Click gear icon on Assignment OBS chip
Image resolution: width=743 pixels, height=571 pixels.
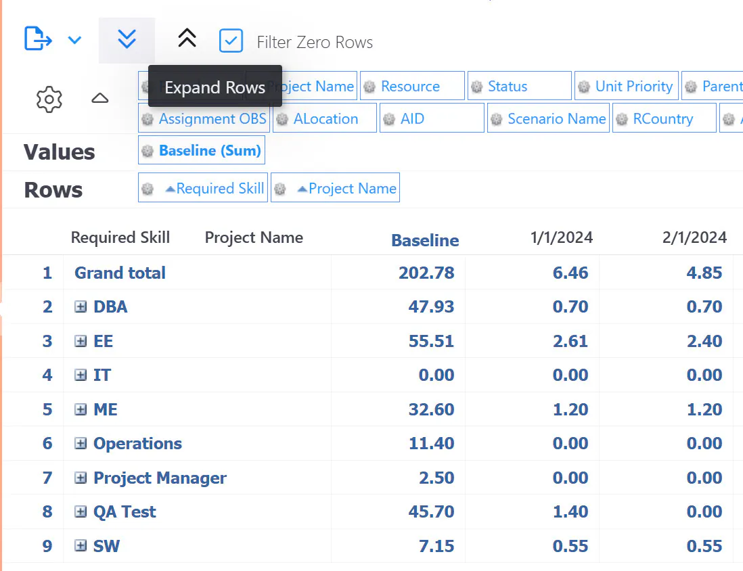(x=148, y=119)
